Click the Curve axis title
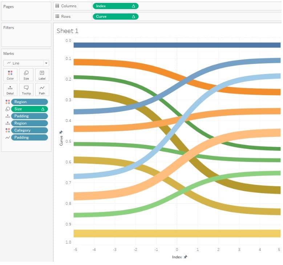Screen dimensions: 283x265 (x=61, y=140)
